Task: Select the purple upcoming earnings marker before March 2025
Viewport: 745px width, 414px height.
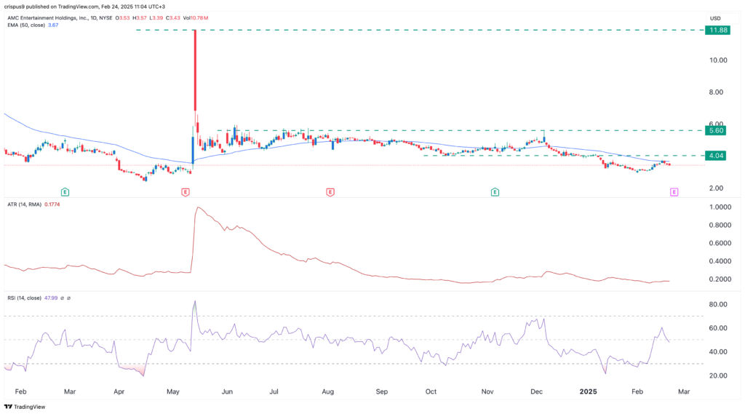Action: click(x=674, y=192)
